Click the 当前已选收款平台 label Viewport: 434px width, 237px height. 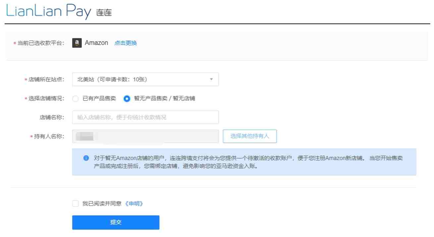[40, 43]
